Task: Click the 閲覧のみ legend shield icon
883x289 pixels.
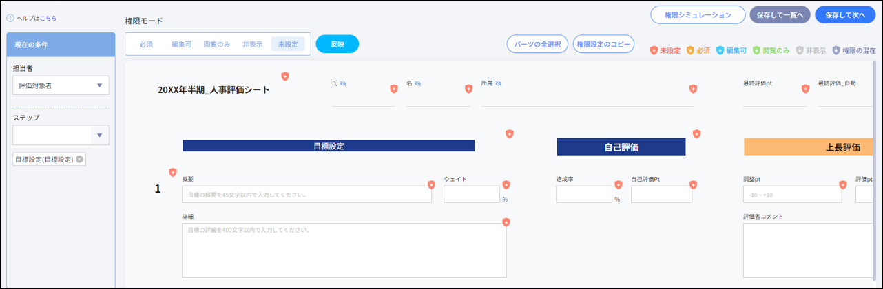Action: 756,50
